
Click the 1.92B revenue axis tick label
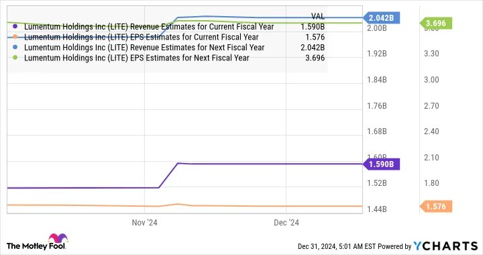377,54
